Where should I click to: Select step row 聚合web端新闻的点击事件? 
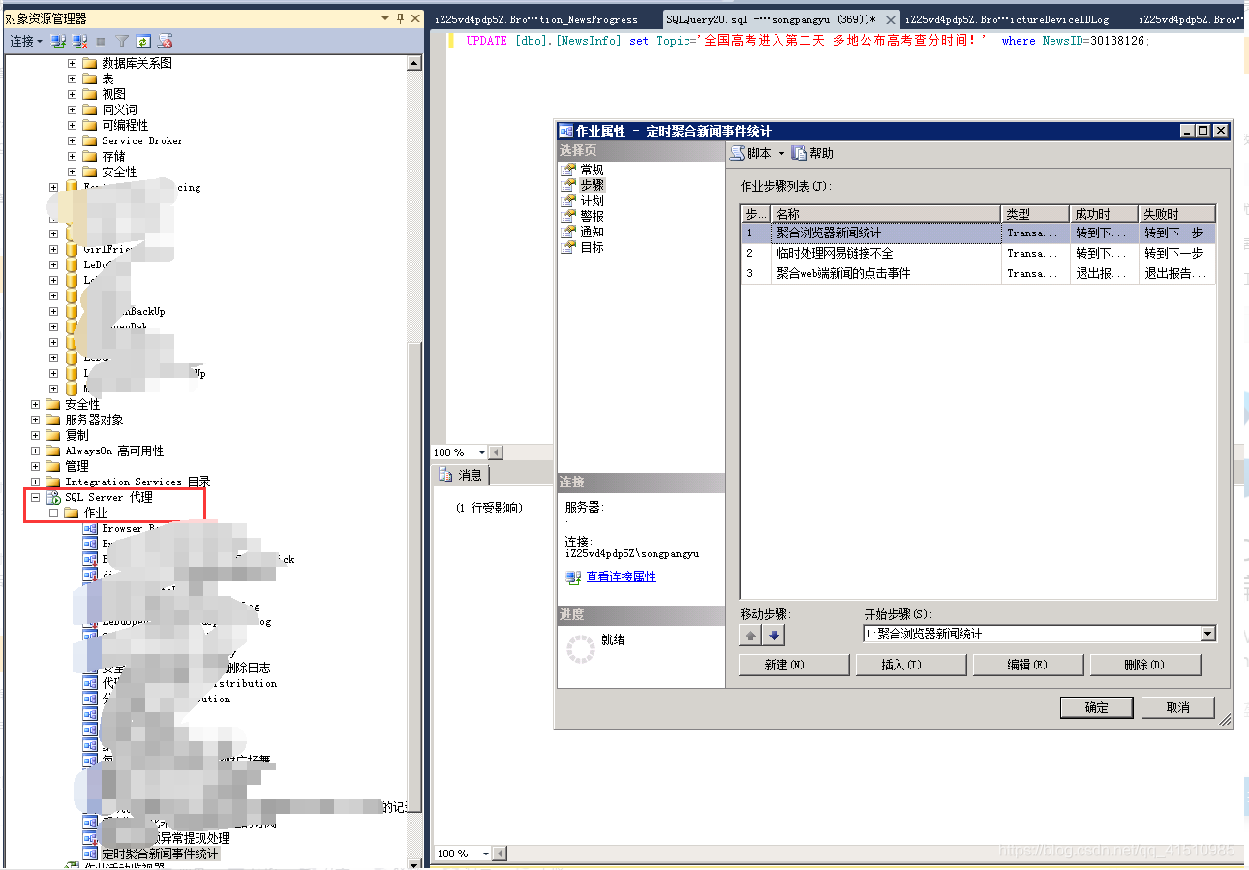point(978,273)
